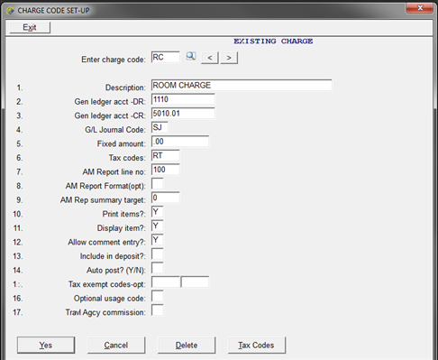Viewport: 438px width, 360px height.
Task: Click the Display item? field
Action: point(158,226)
